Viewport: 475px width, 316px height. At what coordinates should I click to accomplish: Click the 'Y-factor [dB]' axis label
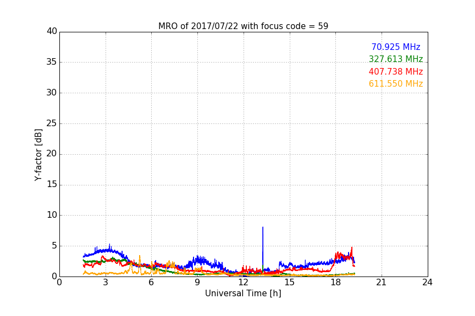tap(38, 155)
